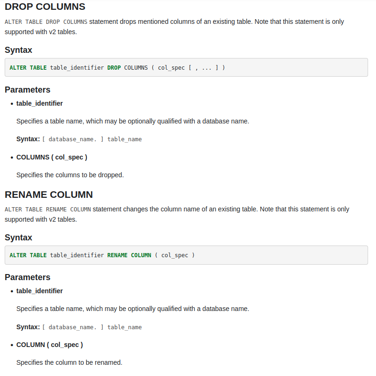Click the RENAME keyword in code block

tap(117, 255)
